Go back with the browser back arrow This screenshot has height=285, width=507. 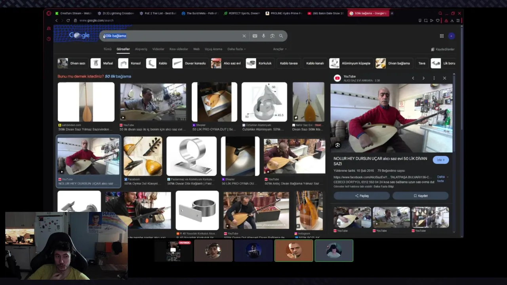(56, 20)
